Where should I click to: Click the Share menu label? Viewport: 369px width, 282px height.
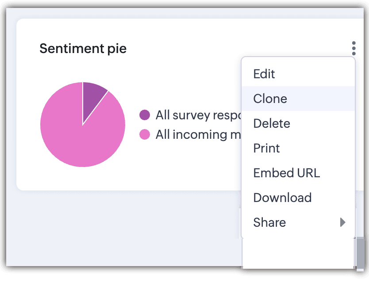coord(269,222)
